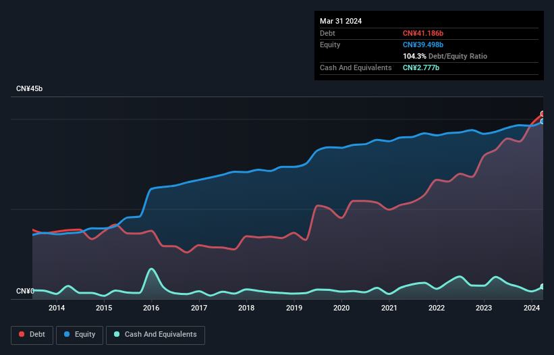The height and width of the screenshot is (355, 554).
Task: Click the 2024 x-axis label
Action: [x=532, y=308]
